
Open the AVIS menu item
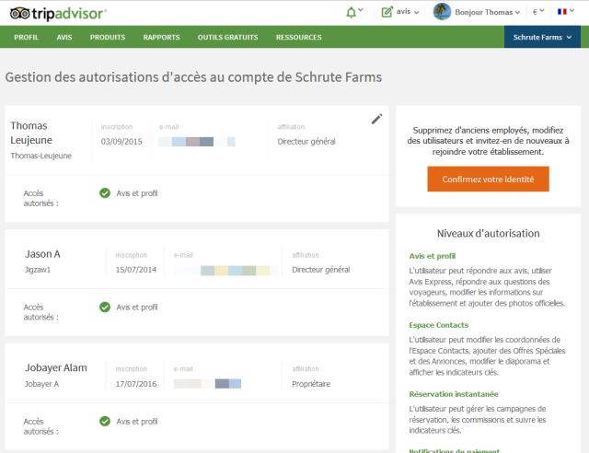pyautogui.click(x=64, y=37)
